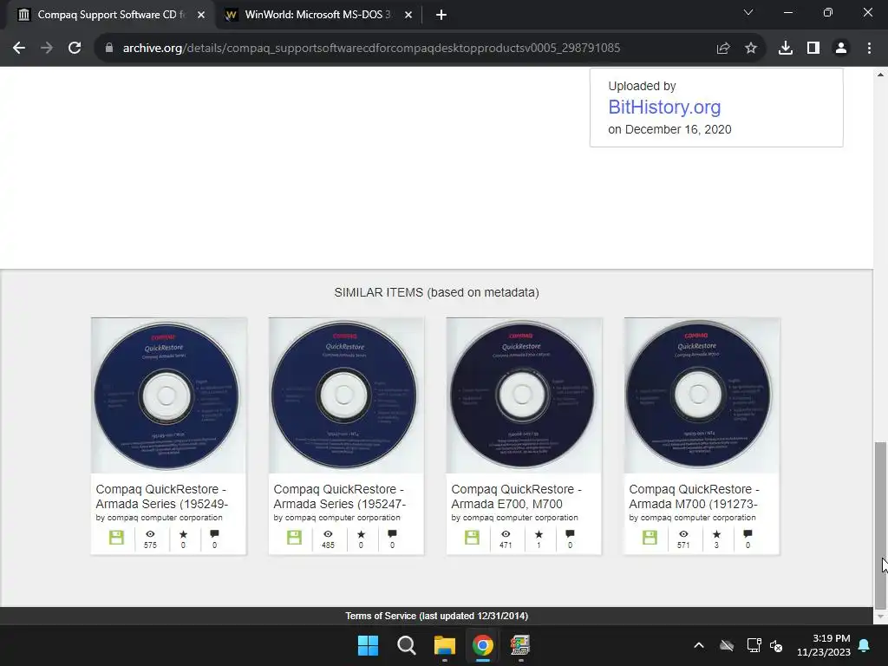This screenshot has width=888, height=666.
Task: Click software floppy icon on 195249 card
Action: (117, 538)
